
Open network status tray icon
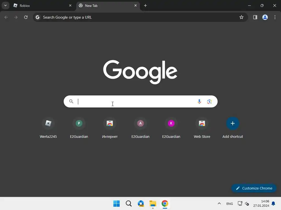pyautogui.click(x=240, y=203)
